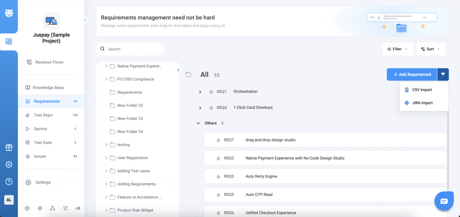
Task: Collapse the folder tree panel
Action: (x=178, y=70)
